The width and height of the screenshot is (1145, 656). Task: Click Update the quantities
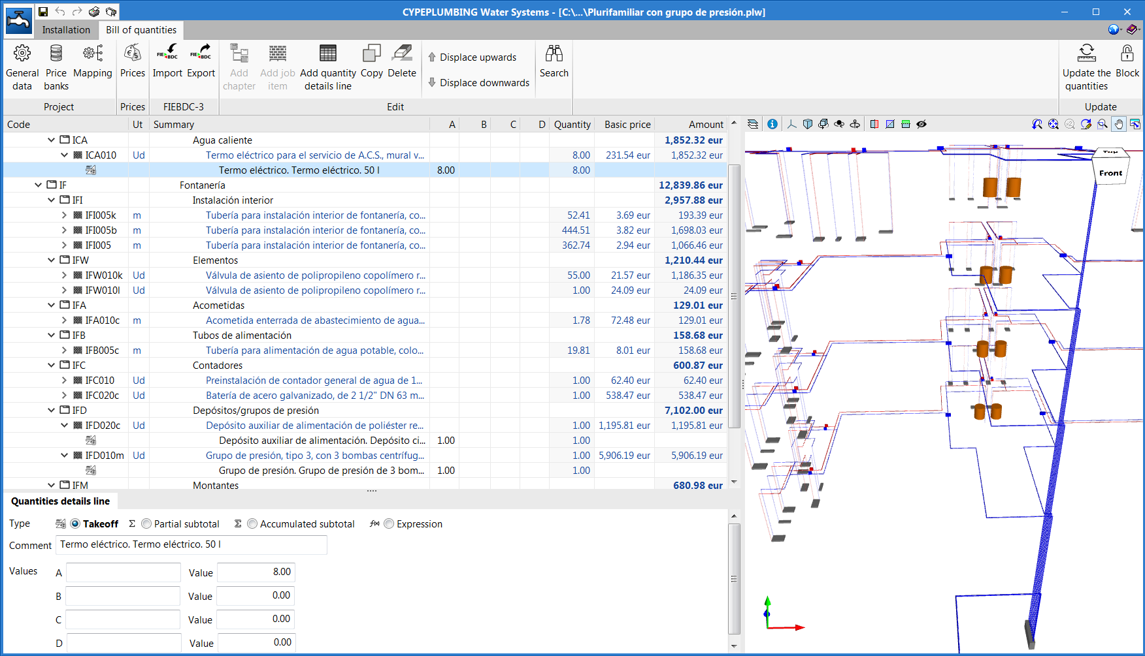click(1086, 65)
